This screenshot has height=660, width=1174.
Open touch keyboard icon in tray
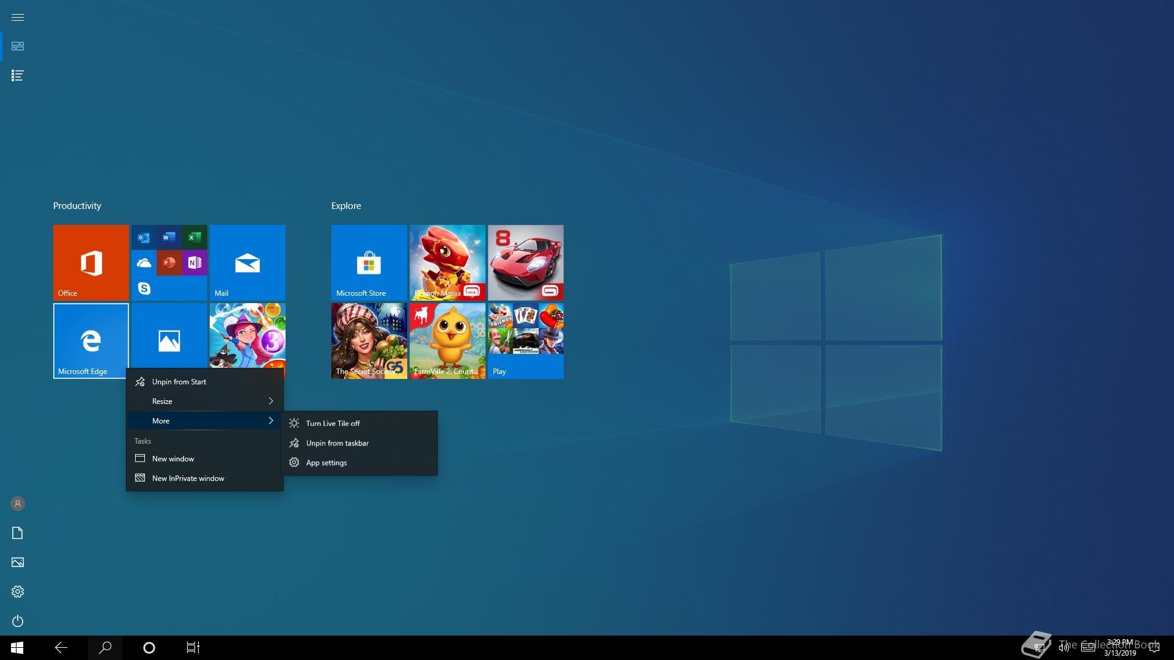point(1088,648)
